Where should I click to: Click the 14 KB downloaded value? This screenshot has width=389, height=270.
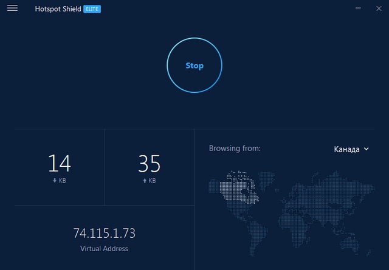pos(59,163)
